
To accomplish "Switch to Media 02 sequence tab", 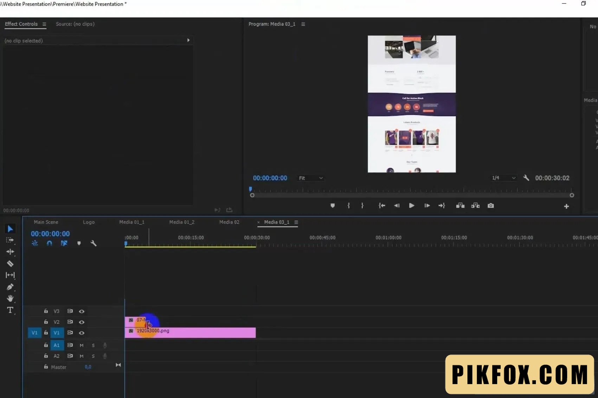I will point(229,222).
